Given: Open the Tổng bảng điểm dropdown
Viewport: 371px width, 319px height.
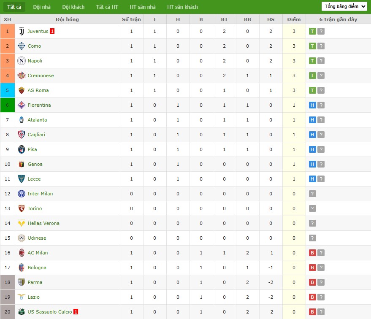Looking at the screenshot, I should 344,6.
